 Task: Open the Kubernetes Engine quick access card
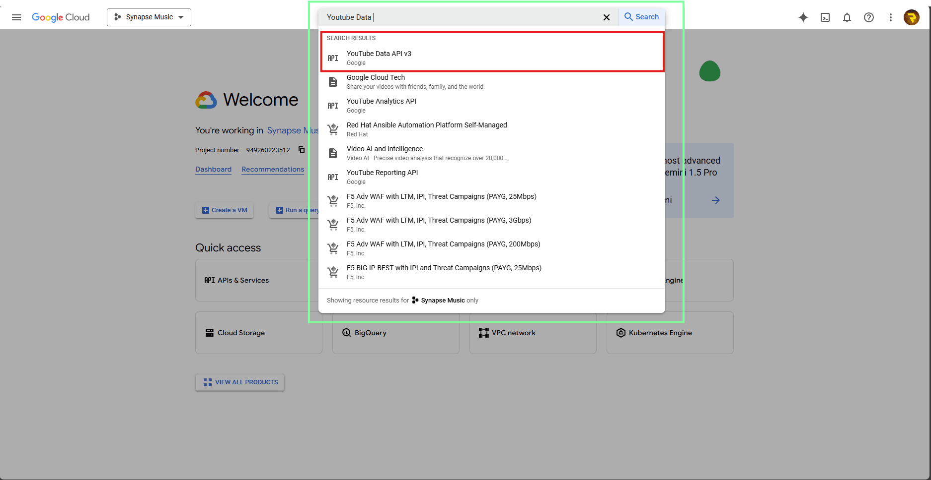click(670, 333)
